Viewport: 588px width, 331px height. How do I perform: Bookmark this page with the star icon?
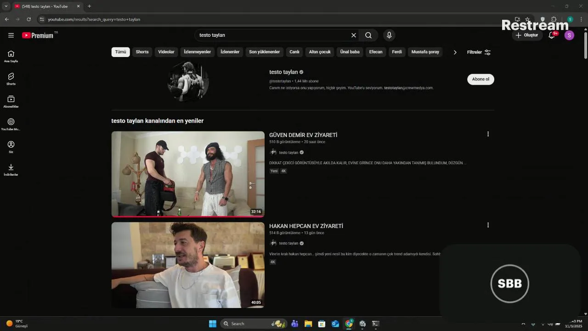pyautogui.click(x=528, y=19)
